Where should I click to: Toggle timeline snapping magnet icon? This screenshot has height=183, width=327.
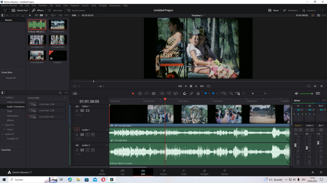point(185,93)
